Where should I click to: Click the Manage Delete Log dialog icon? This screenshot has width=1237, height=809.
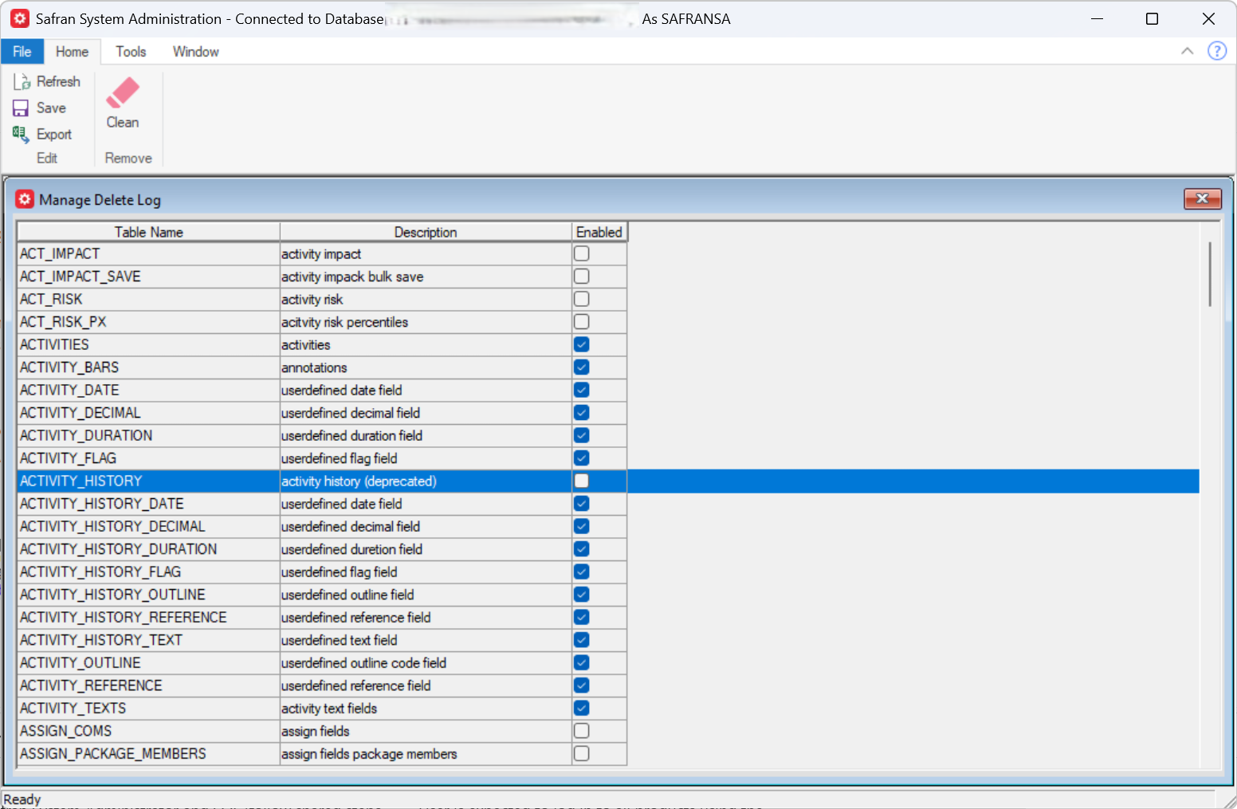click(25, 199)
